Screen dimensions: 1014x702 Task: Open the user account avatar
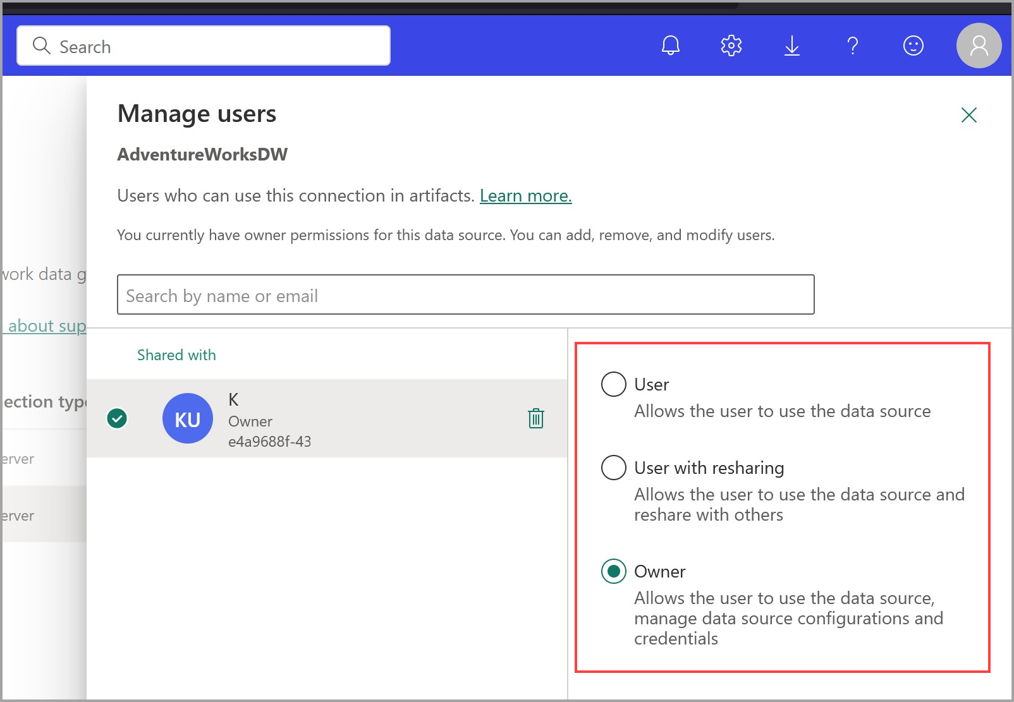click(x=979, y=45)
